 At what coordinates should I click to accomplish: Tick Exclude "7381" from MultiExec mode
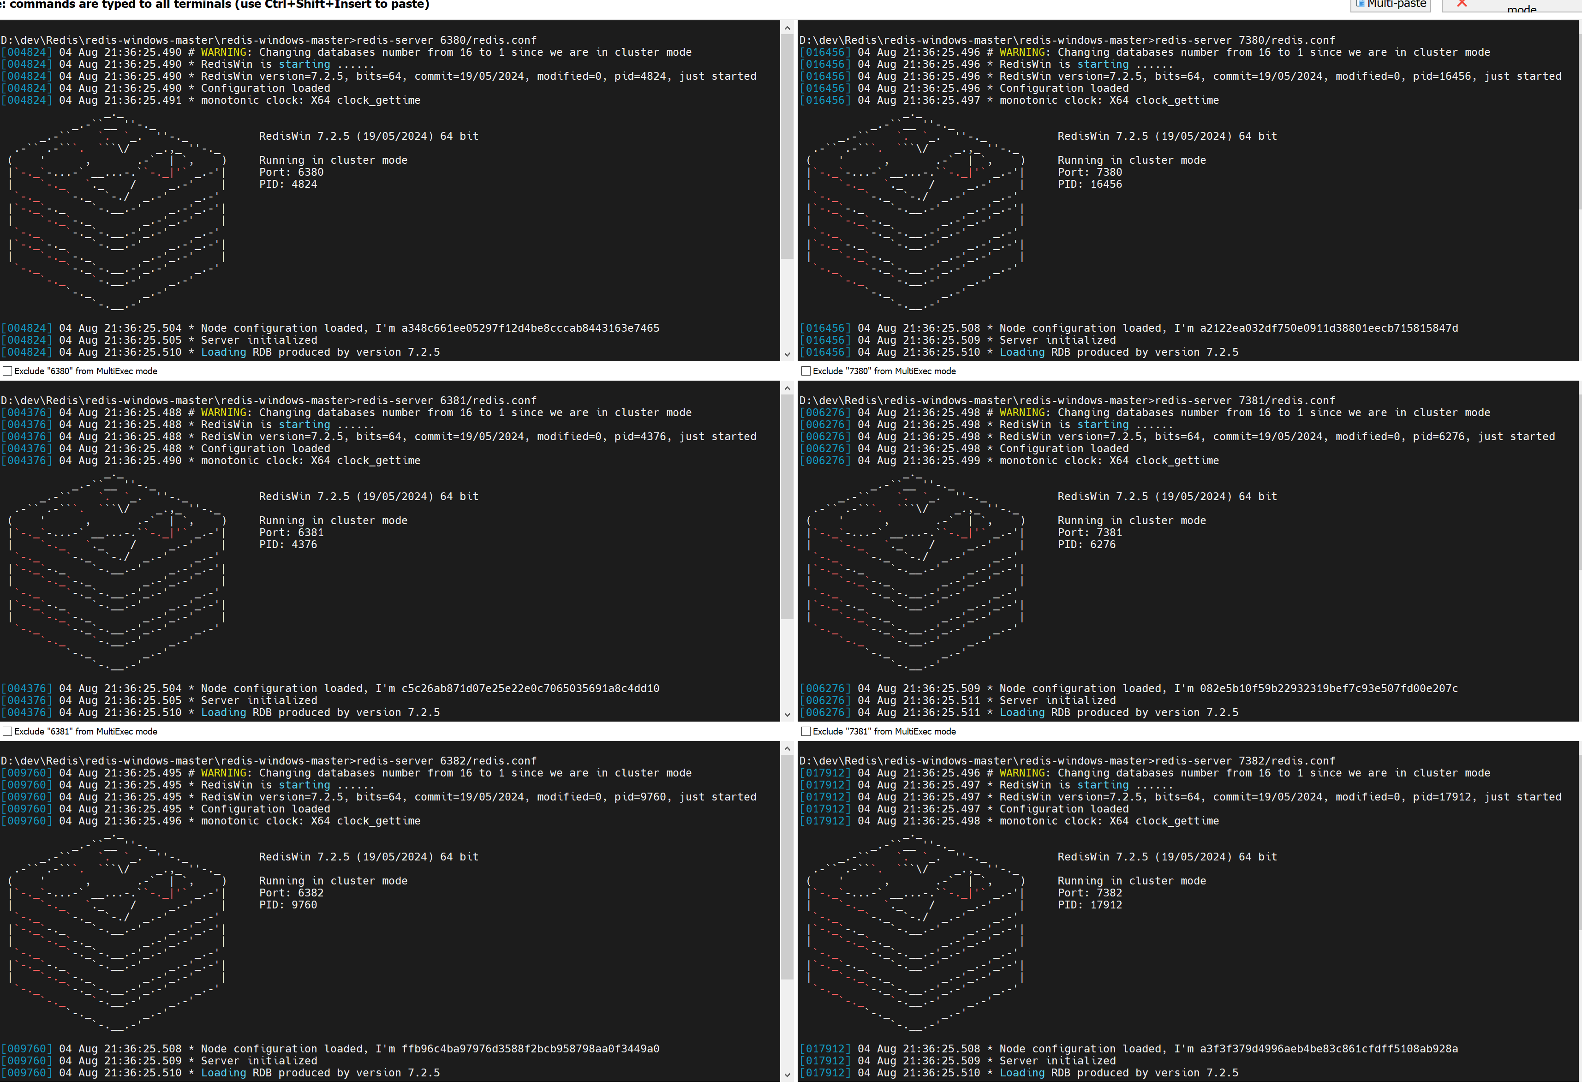[x=806, y=731]
